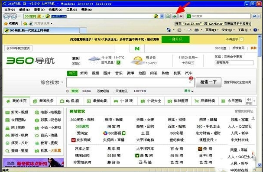
Task: Click the person icon at the right of 网址管家
Action: [x=253, y=118]
